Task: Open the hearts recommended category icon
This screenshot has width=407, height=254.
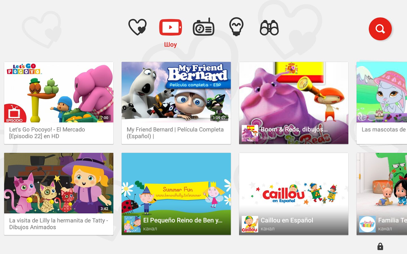Action: pos(137,27)
